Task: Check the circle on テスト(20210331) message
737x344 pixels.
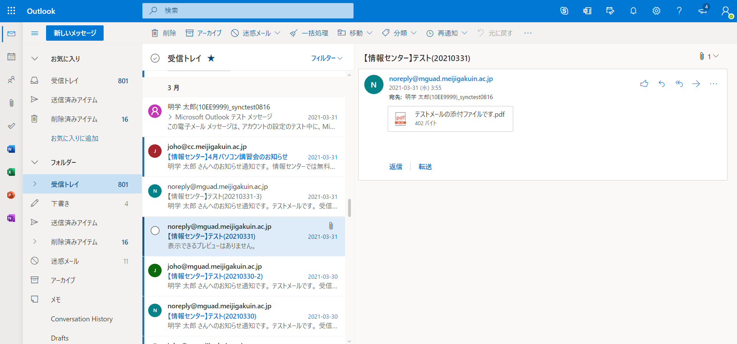Action: coord(155,230)
